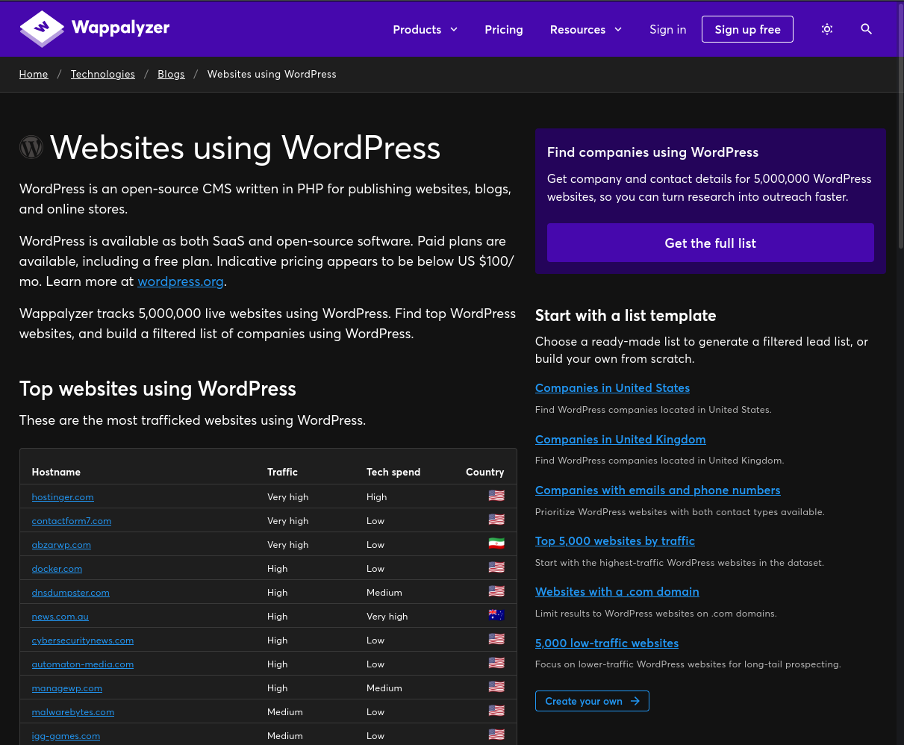The height and width of the screenshot is (745, 904).
Task: Click the US flag in the automaton-media.com row
Action: pos(496,663)
